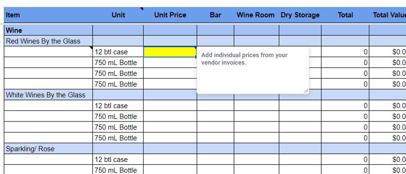Select the empty Item cell beside first 12 btl case
This screenshot has width=406, height=174.
(x=48, y=52)
